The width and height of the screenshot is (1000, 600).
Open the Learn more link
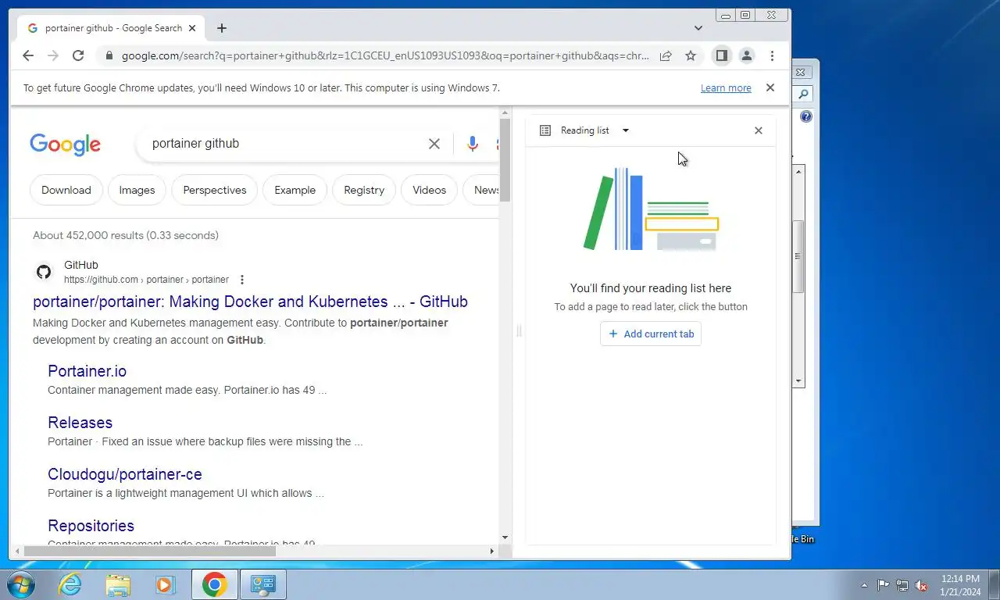point(726,88)
